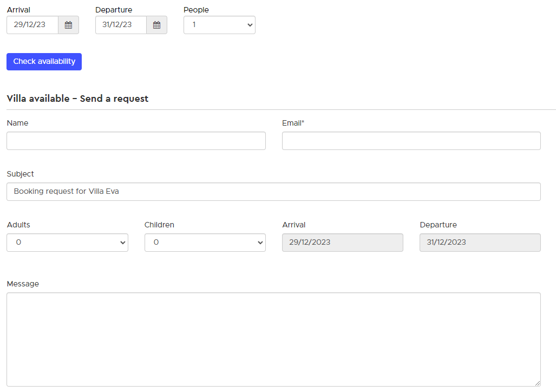The width and height of the screenshot is (556, 392).
Task: Click the Check availability button
Action: pos(44,62)
